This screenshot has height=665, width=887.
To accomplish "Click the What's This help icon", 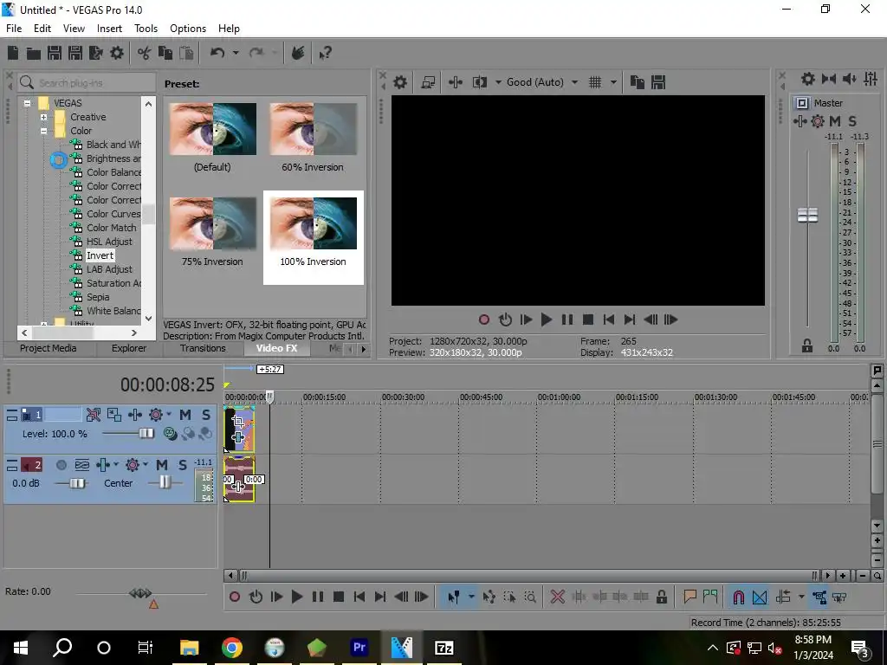I will [326, 53].
